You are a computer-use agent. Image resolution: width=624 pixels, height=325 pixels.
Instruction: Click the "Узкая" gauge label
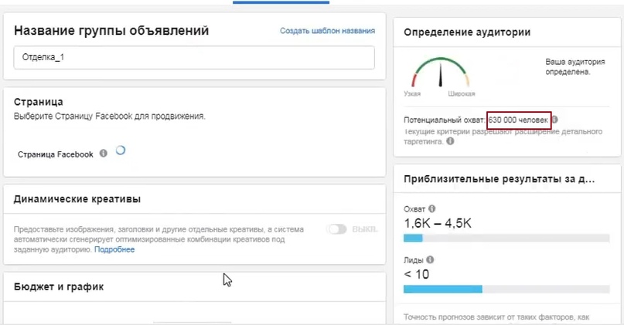point(412,93)
